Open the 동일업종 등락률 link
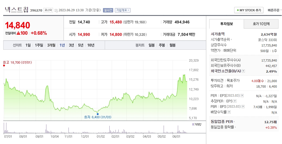 pos(223,127)
